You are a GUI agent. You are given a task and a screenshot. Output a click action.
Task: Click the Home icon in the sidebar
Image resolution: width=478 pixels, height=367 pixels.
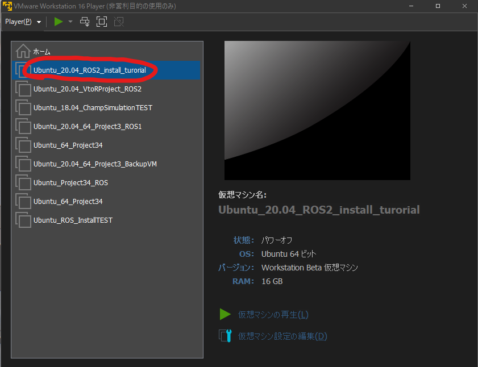23,51
